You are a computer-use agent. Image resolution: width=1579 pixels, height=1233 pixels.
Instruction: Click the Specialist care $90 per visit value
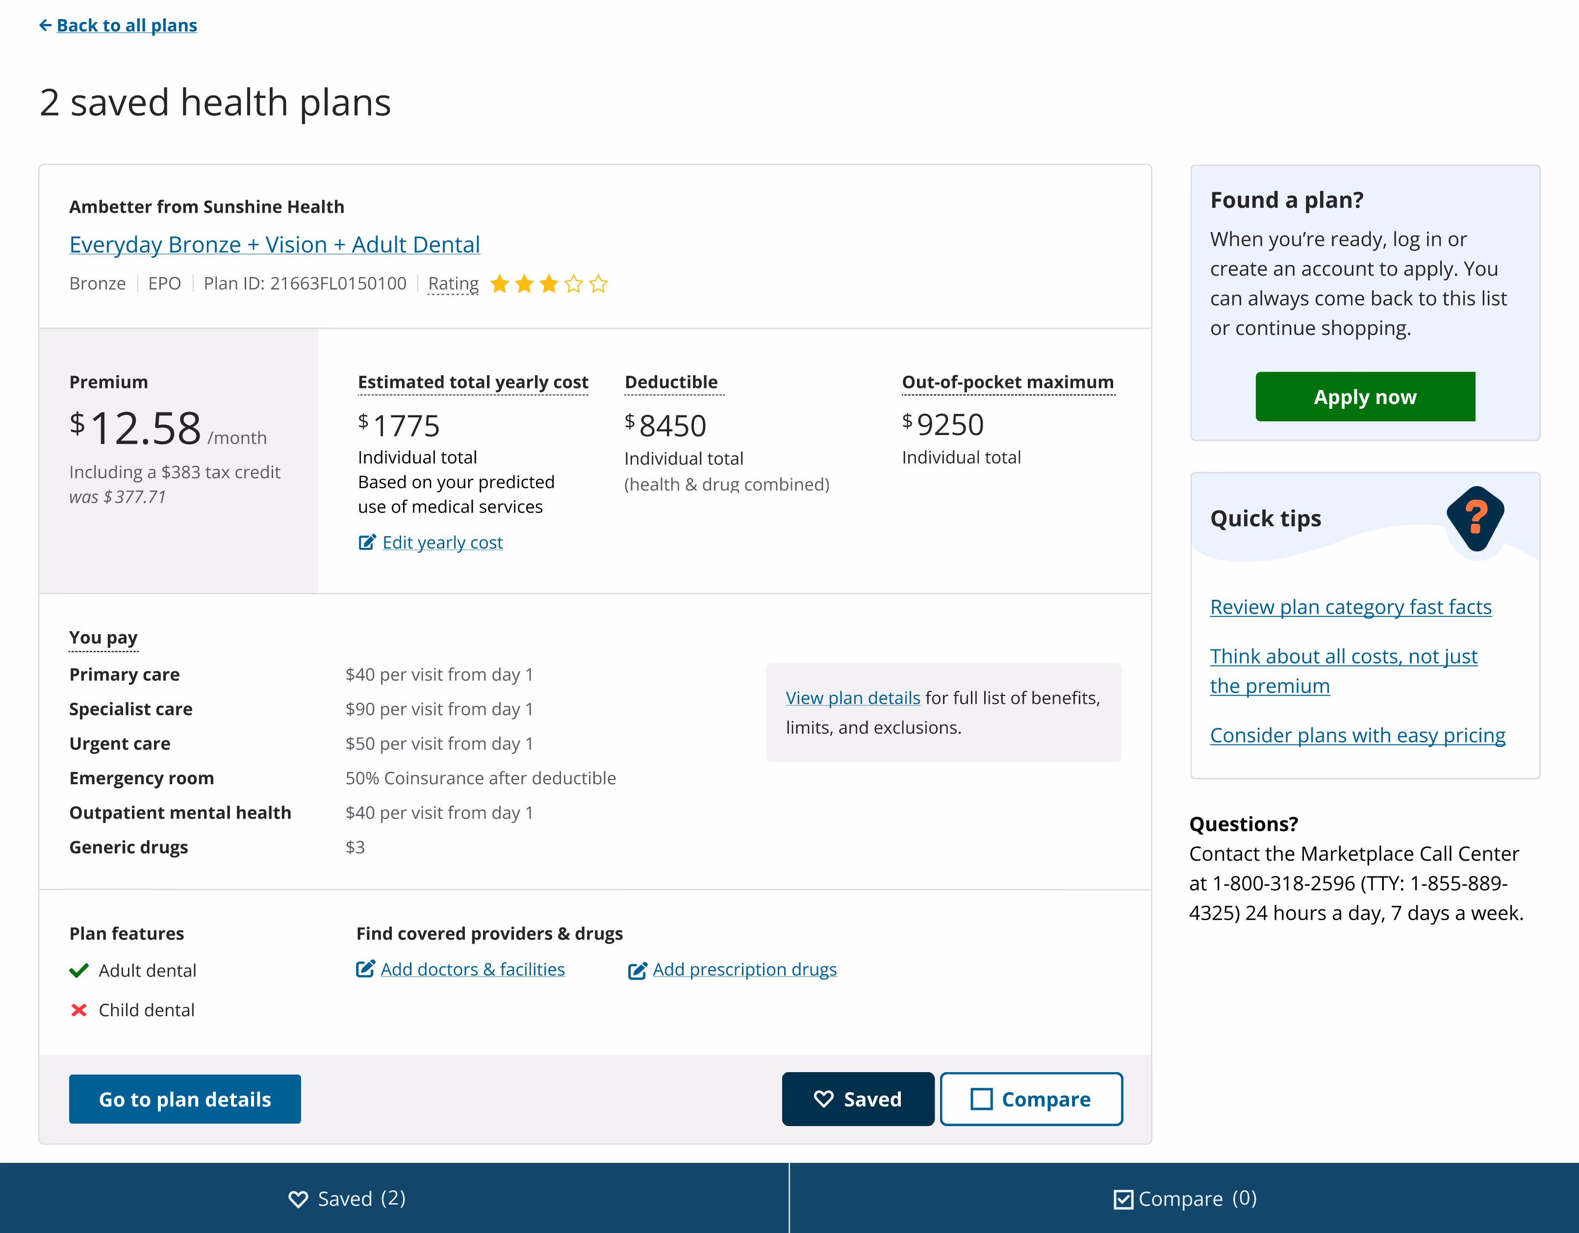(x=439, y=709)
